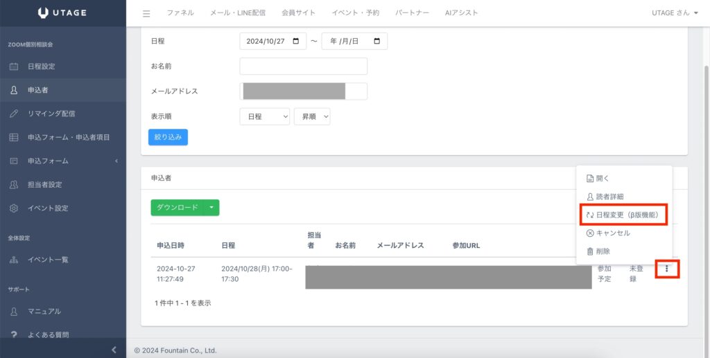Click the 申込日時 column header
The height and width of the screenshot is (358, 710).
point(171,245)
